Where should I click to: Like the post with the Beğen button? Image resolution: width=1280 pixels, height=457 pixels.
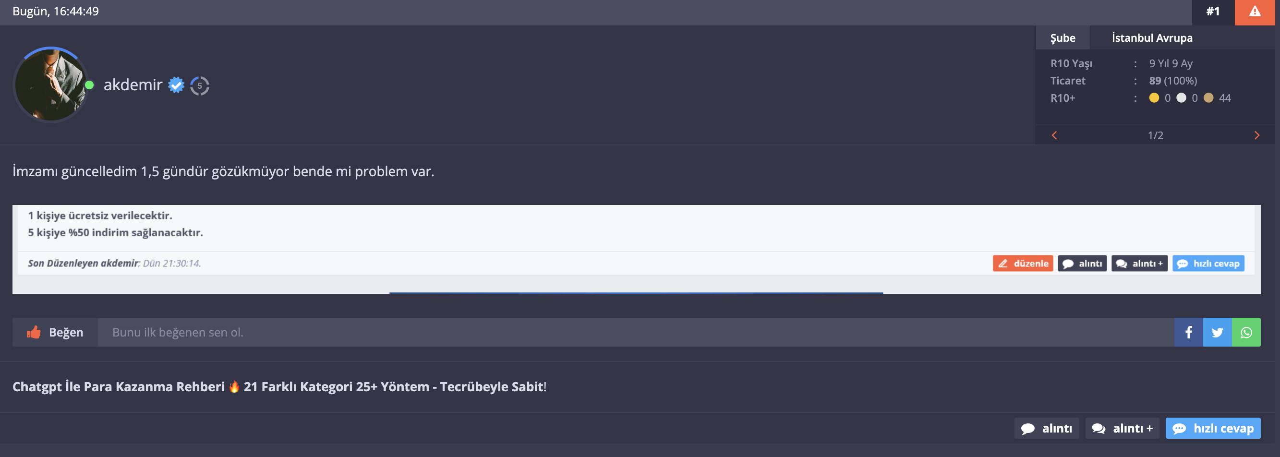tap(55, 332)
